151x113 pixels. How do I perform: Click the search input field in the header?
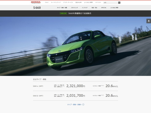111,2
